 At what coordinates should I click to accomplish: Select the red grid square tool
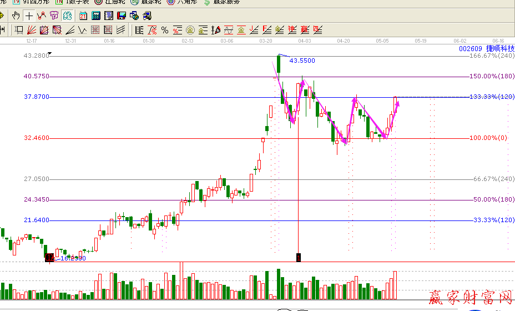95,29
